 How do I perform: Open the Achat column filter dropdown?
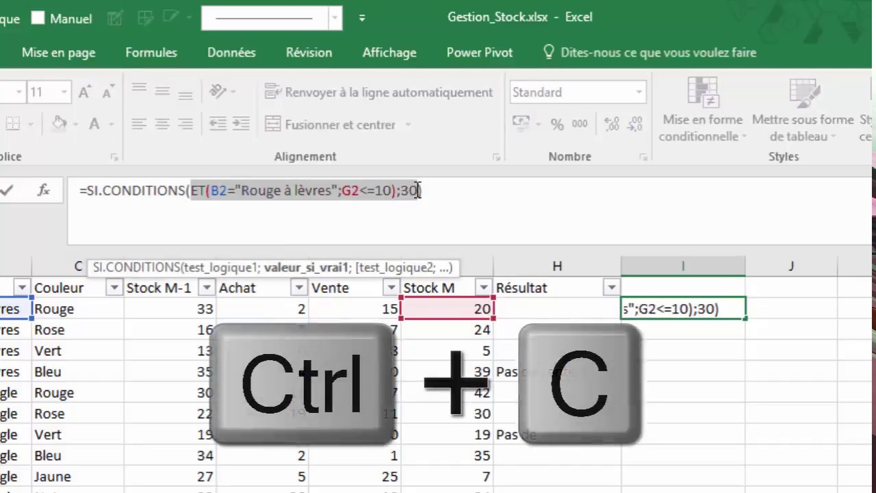pyautogui.click(x=299, y=288)
